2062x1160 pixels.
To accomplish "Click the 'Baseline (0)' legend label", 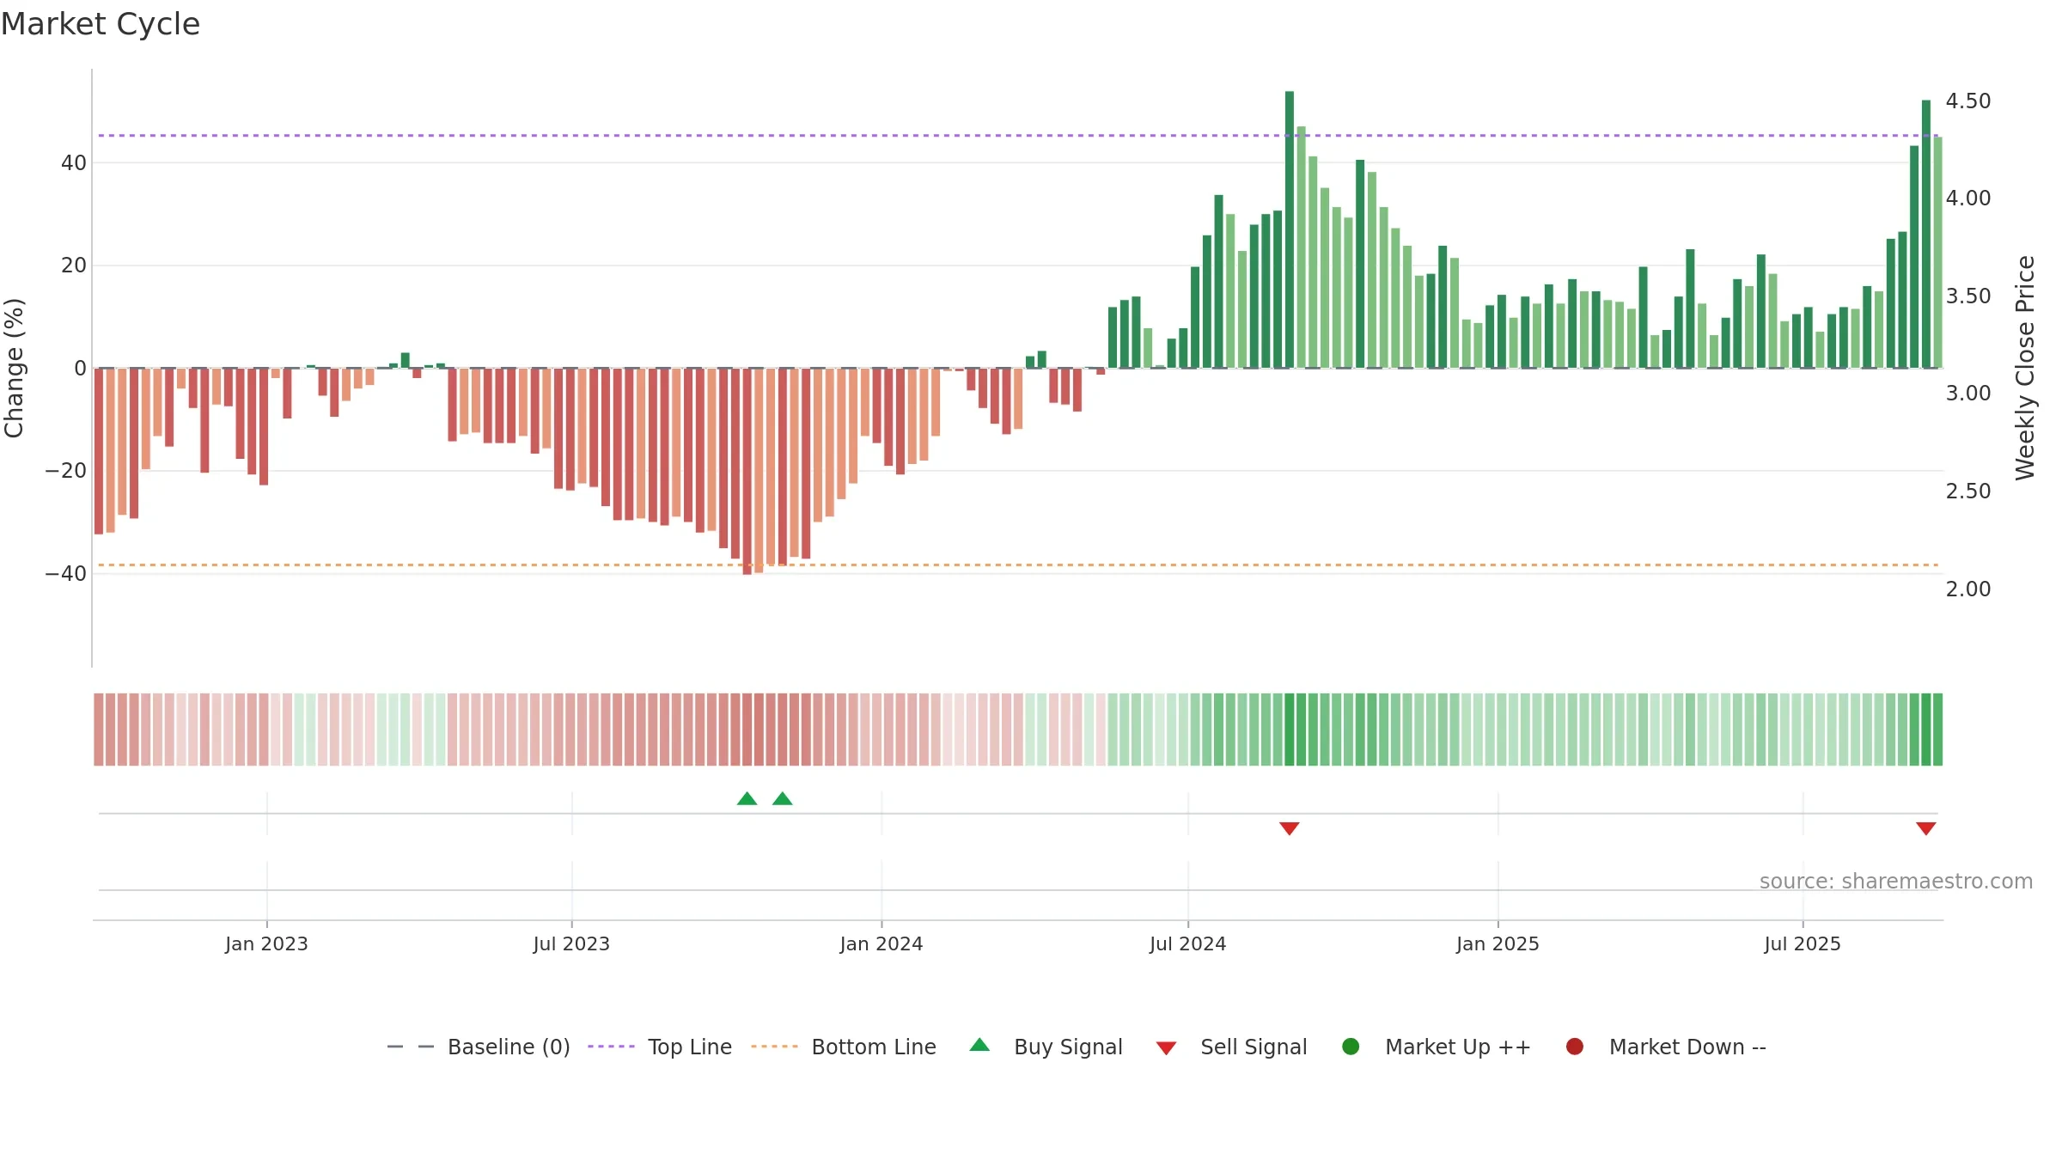I will pos(509,1047).
